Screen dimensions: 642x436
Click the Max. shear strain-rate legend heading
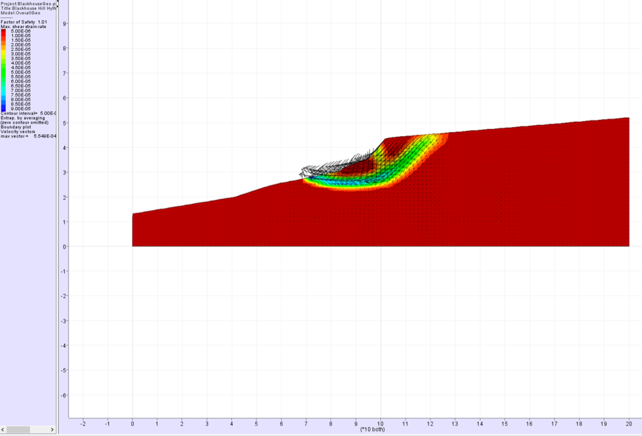(23, 26)
